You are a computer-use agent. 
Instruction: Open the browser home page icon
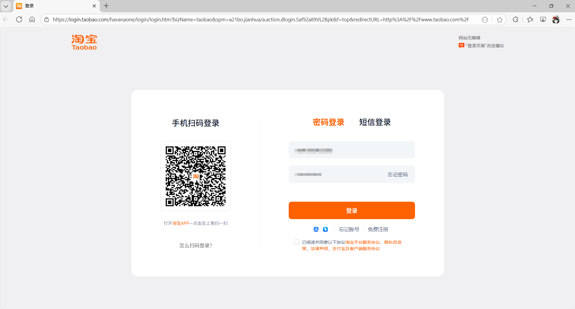32,19
